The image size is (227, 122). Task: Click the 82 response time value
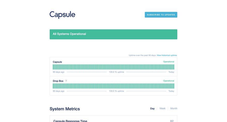[x=172, y=121]
